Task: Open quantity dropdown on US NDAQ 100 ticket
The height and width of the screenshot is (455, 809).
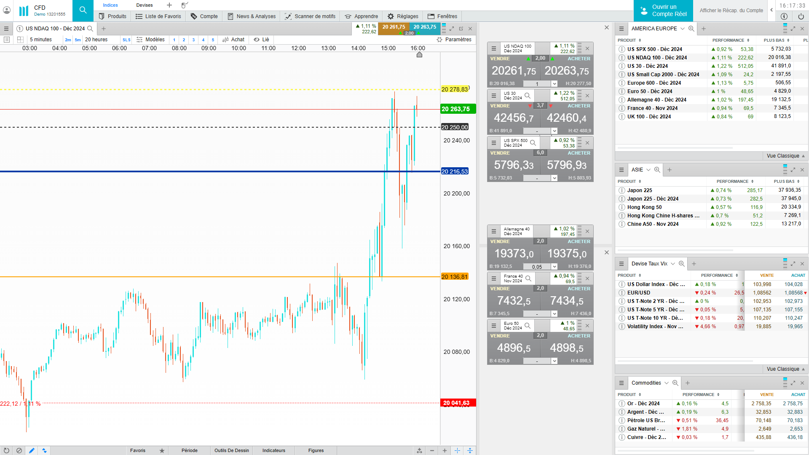Action: coord(555,84)
